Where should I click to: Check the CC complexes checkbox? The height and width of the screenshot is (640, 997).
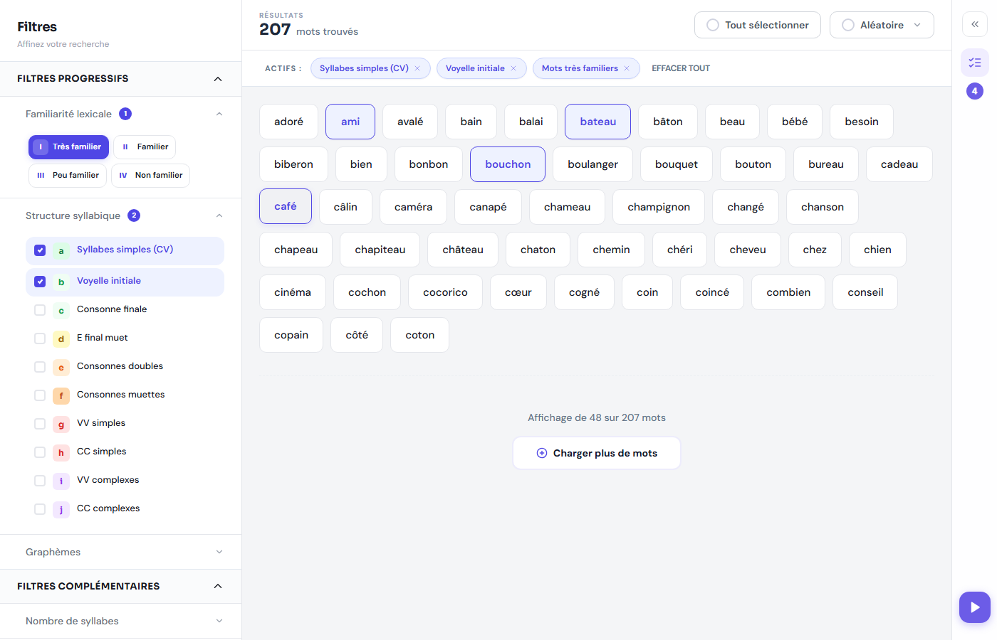point(40,509)
